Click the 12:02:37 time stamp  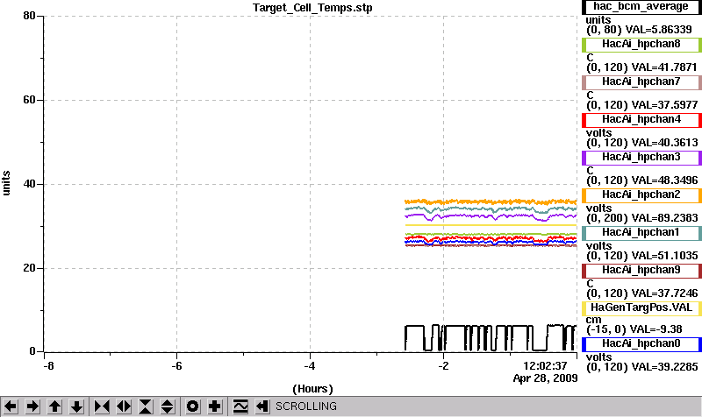[x=545, y=366]
